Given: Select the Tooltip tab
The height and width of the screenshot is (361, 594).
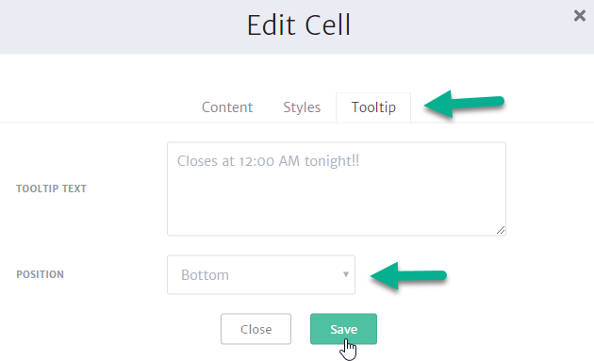Looking at the screenshot, I should 373,107.
